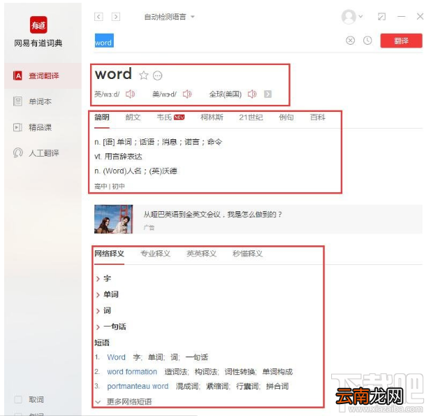Click the gray arrow next to global pronunciation

pyautogui.click(x=268, y=94)
